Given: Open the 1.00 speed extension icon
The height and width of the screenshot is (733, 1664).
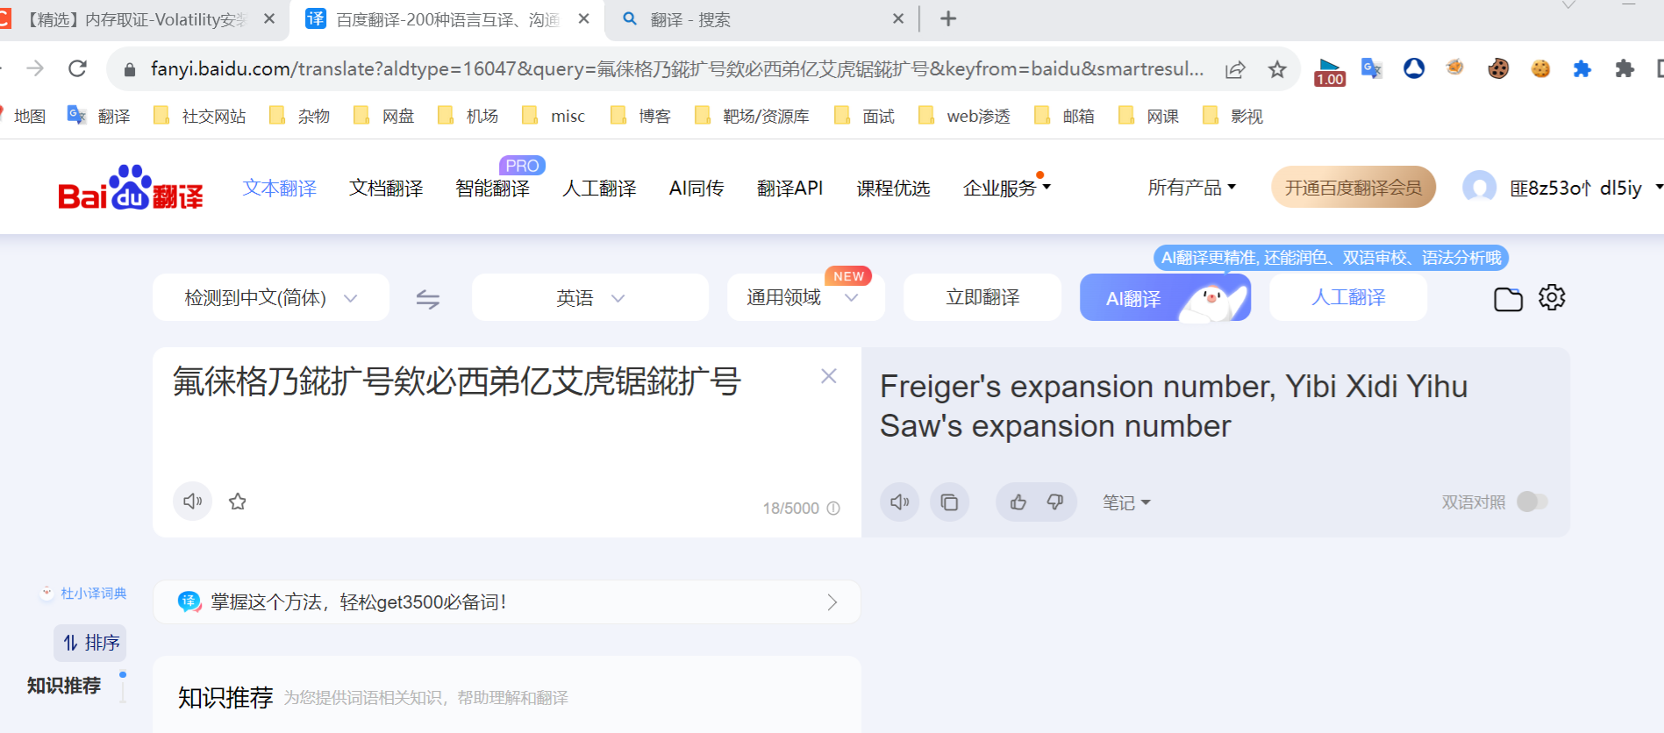Looking at the screenshot, I should (1330, 71).
